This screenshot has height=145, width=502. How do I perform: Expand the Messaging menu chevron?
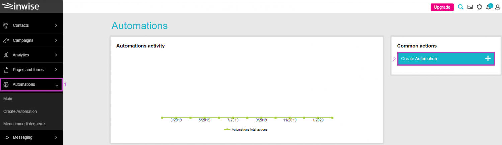click(x=56, y=137)
